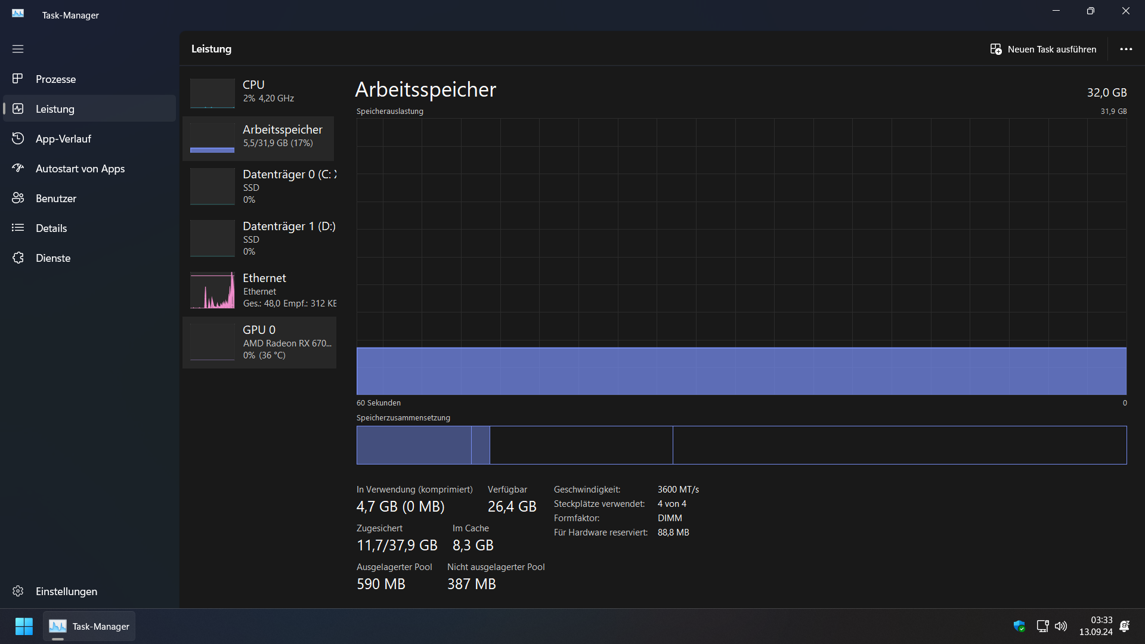This screenshot has width=1145, height=644.
Task: Click the Speicherzusammensetzung memory composition bar
Action: (741, 445)
